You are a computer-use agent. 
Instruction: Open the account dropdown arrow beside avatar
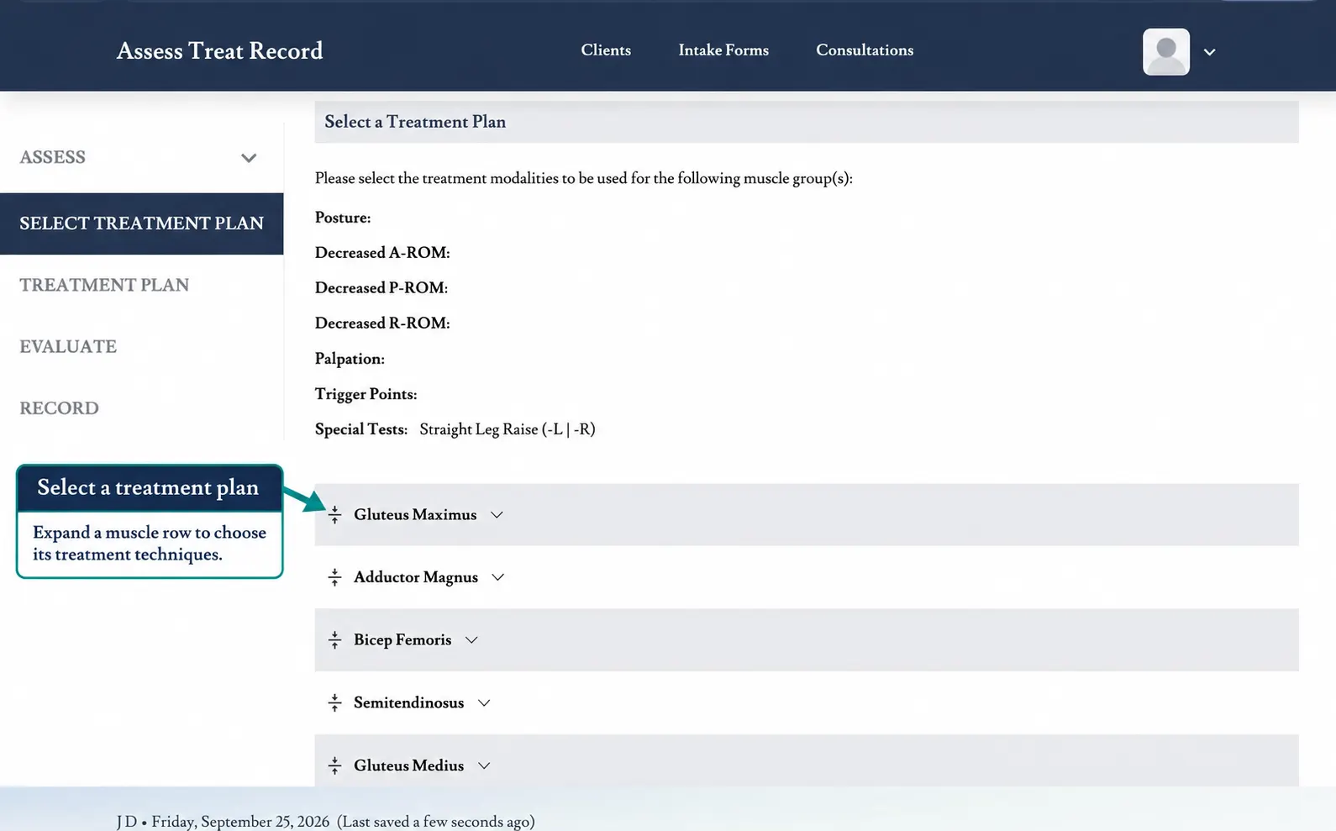click(1209, 52)
